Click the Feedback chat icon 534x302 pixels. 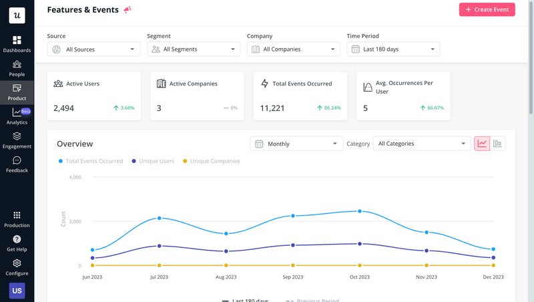[17, 161]
